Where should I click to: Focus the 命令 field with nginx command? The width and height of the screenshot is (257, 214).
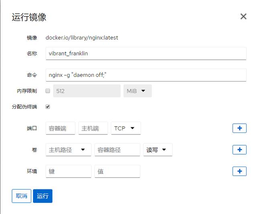146,75
